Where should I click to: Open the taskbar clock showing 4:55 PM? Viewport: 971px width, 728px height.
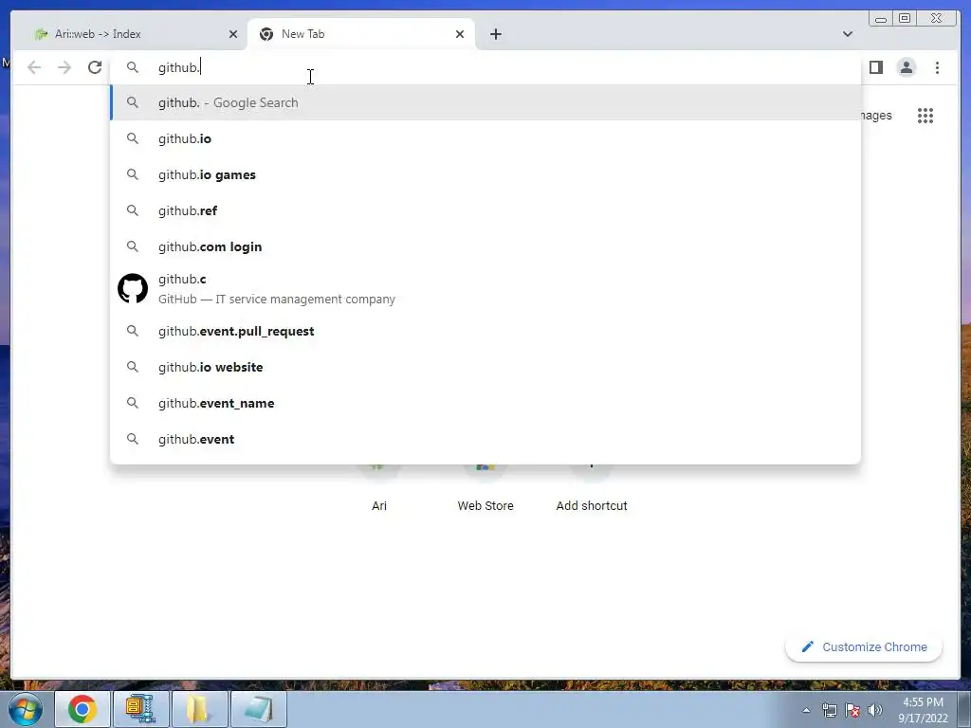click(923, 710)
